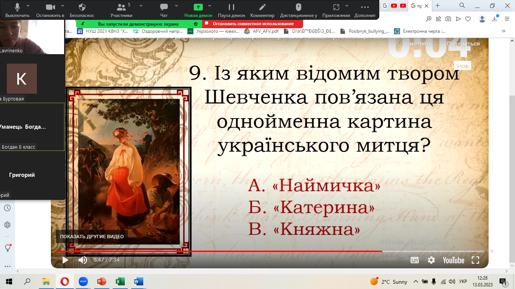
Task: Enter fullscreen in the YouTube player
Action: 475,260
